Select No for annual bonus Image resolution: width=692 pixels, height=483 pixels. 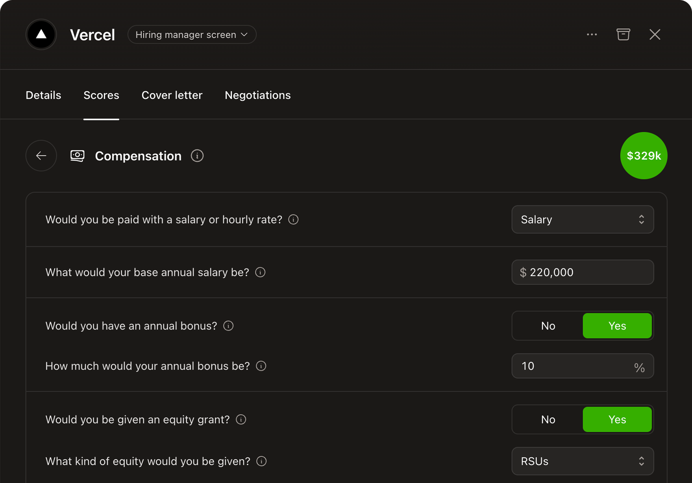tap(548, 326)
